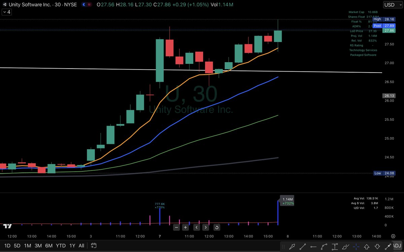Screen dimensions: 404x252
Task: Select the blue crosshair cursor tool
Action: [356, 246]
